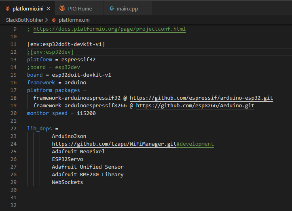This screenshot has width=292, height=211.
Task: Click the commented ;board = esp32dev line
Action: [54, 67]
